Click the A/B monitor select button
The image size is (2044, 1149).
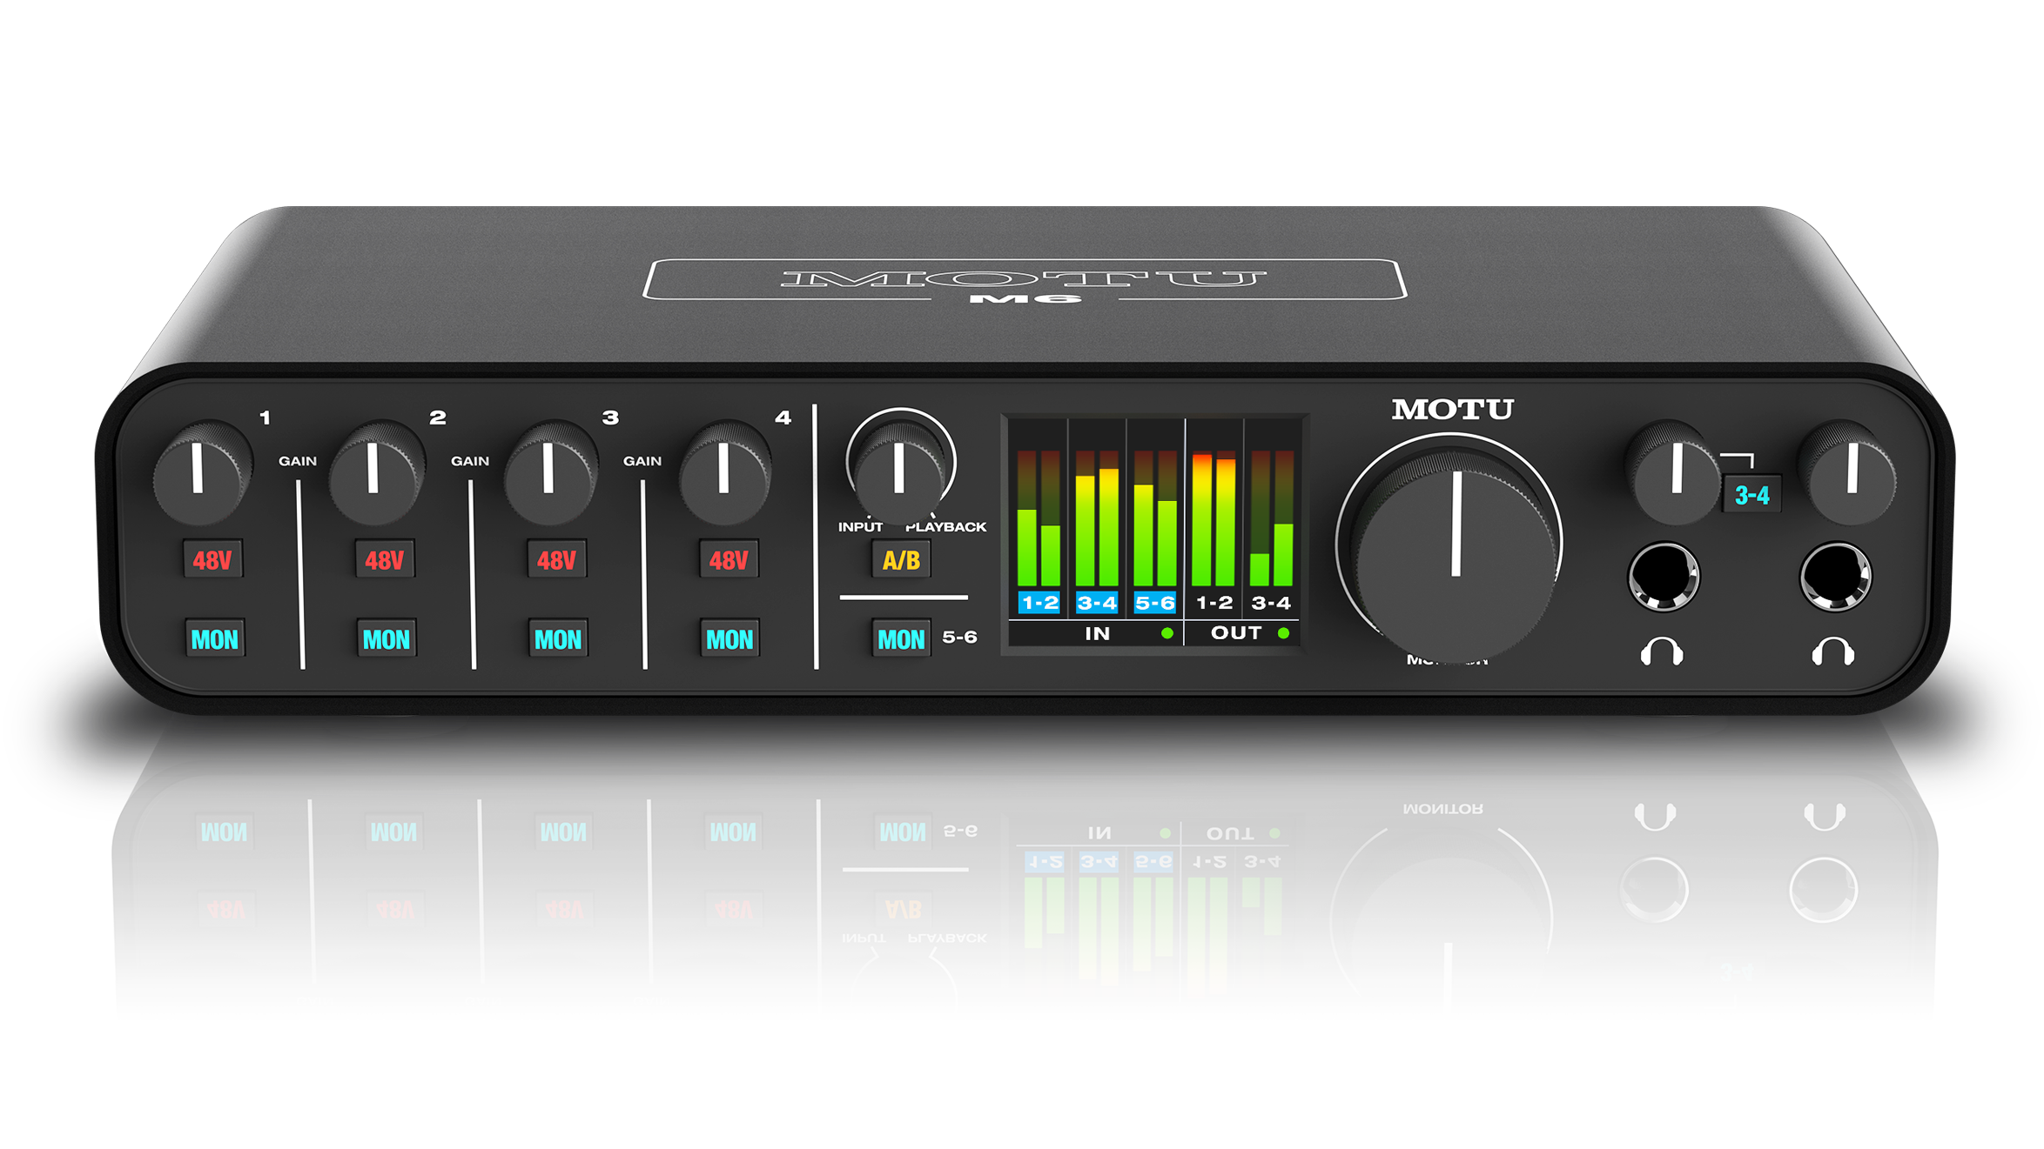coord(901,560)
